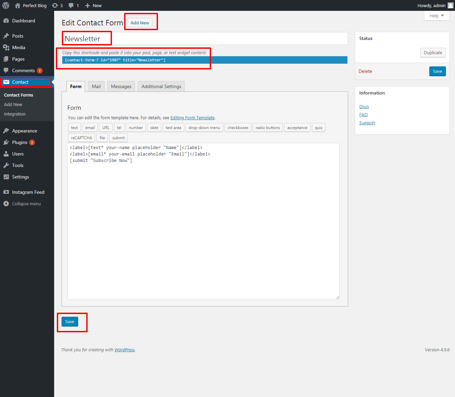Open Media library icon in sidebar
The image size is (455, 397).
point(6,47)
